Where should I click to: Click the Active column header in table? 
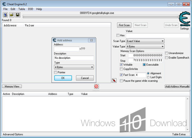pyautogui.click(x=6, y=94)
